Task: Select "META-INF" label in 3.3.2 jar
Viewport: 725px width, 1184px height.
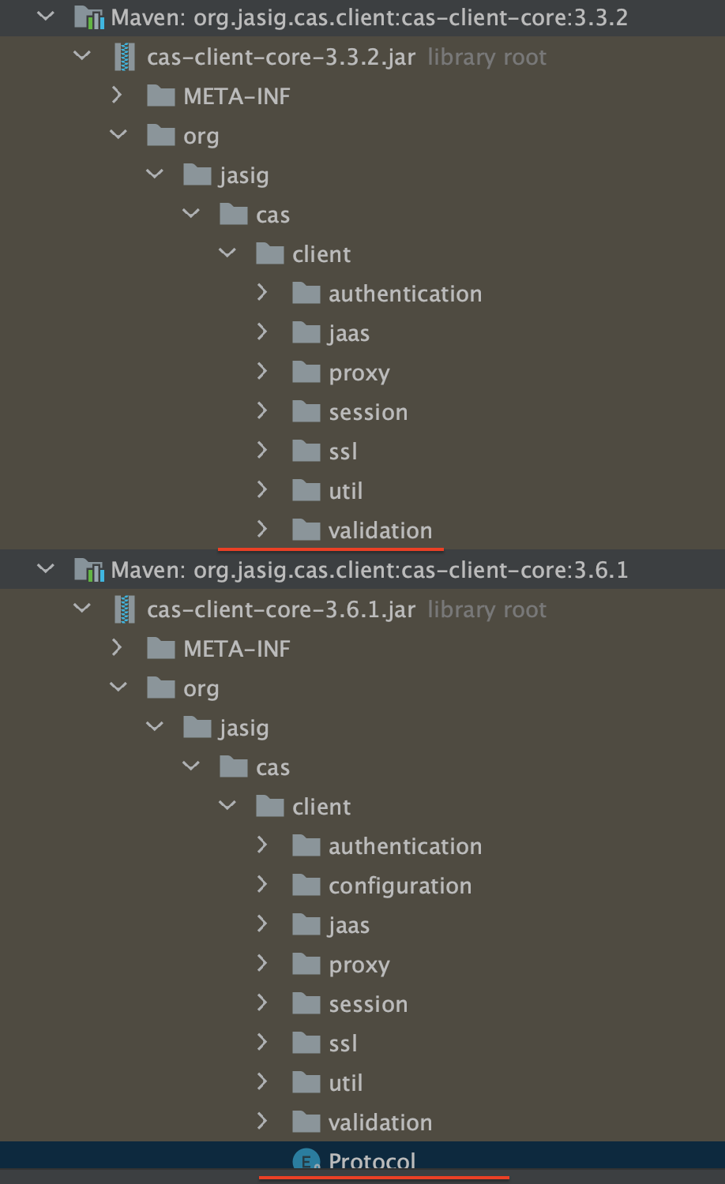Action: click(237, 96)
